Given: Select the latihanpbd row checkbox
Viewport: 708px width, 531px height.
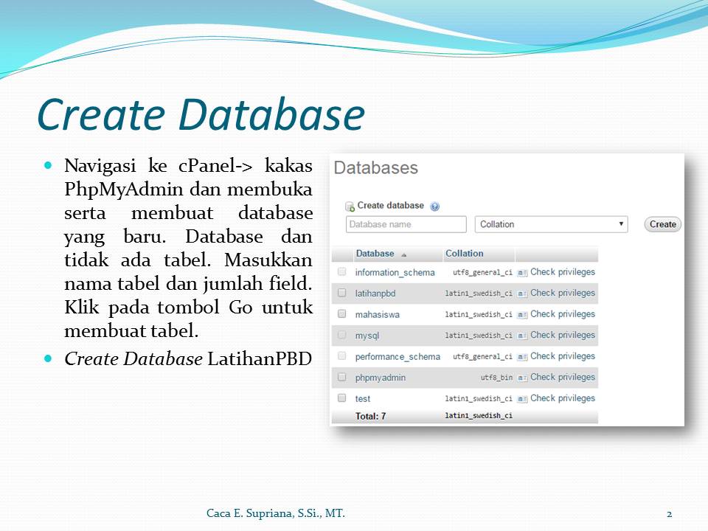Looking at the screenshot, I should (341, 292).
